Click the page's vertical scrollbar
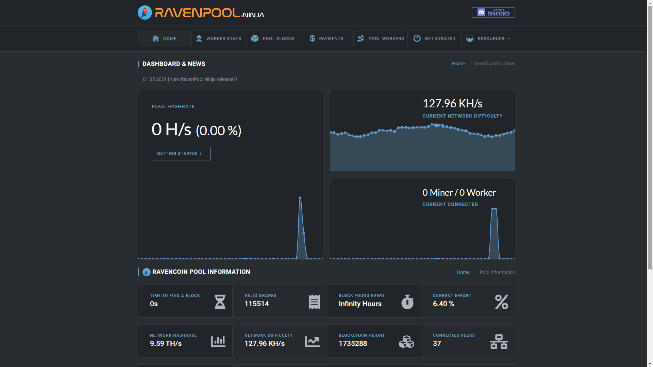Screen dimensions: 653x367 pos(650,136)
